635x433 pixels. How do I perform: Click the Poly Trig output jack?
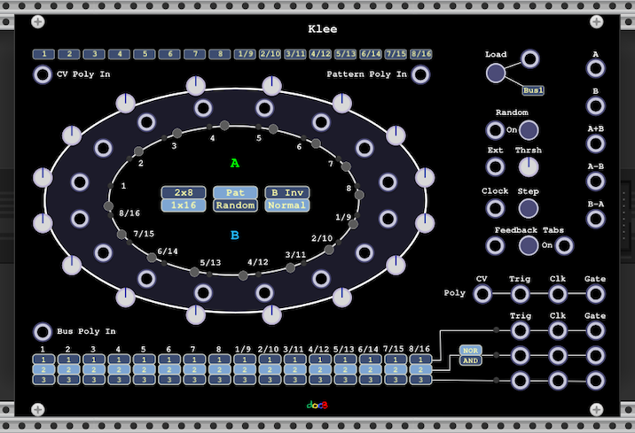[x=520, y=294]
